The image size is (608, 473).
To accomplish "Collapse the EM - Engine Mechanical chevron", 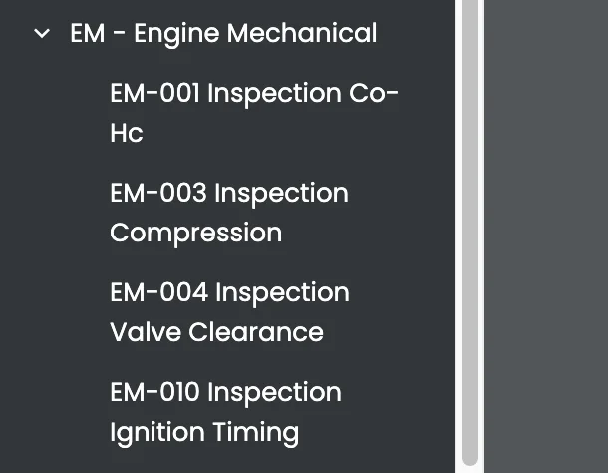I will coord(42,34).
